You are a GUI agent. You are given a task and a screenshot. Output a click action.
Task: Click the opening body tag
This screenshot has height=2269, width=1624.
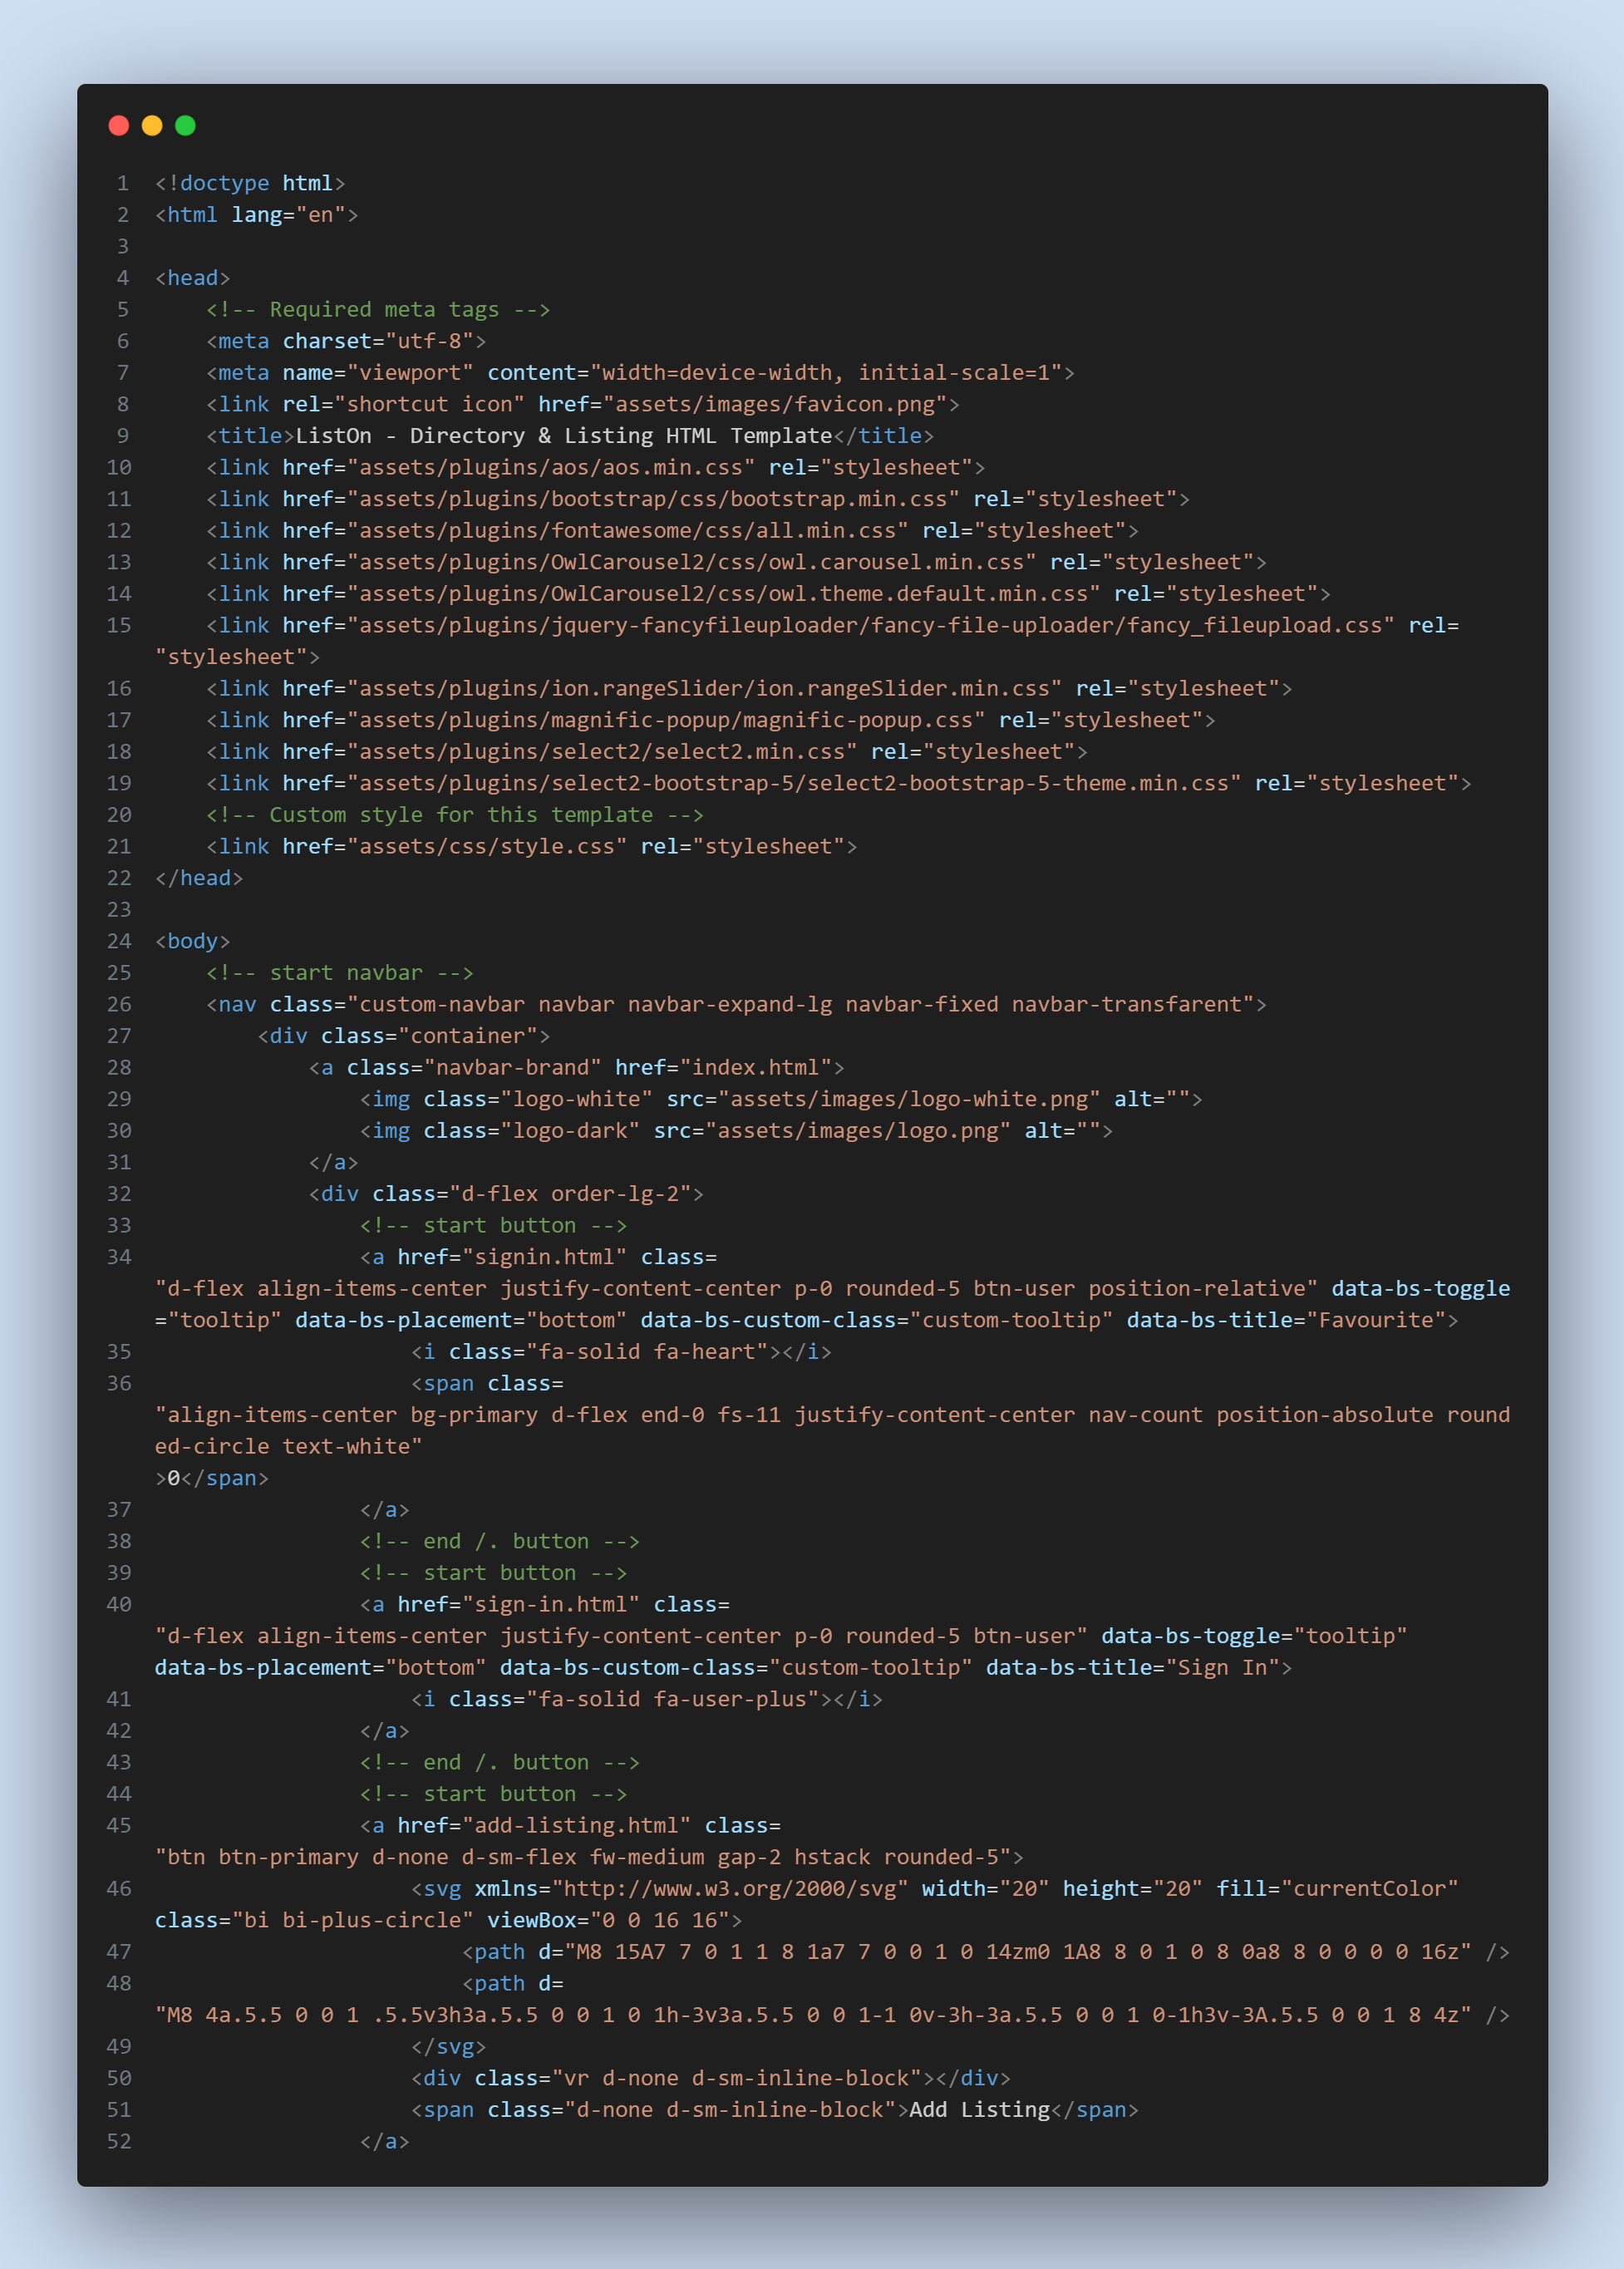pyautogui.click(x=192, y=941)
